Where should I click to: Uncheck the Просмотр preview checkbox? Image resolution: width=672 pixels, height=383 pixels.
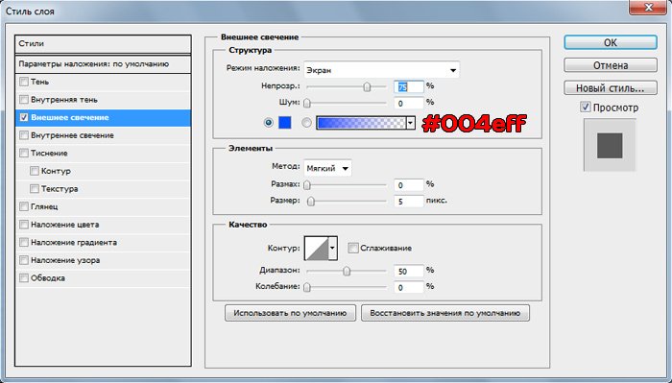point(585,108)
